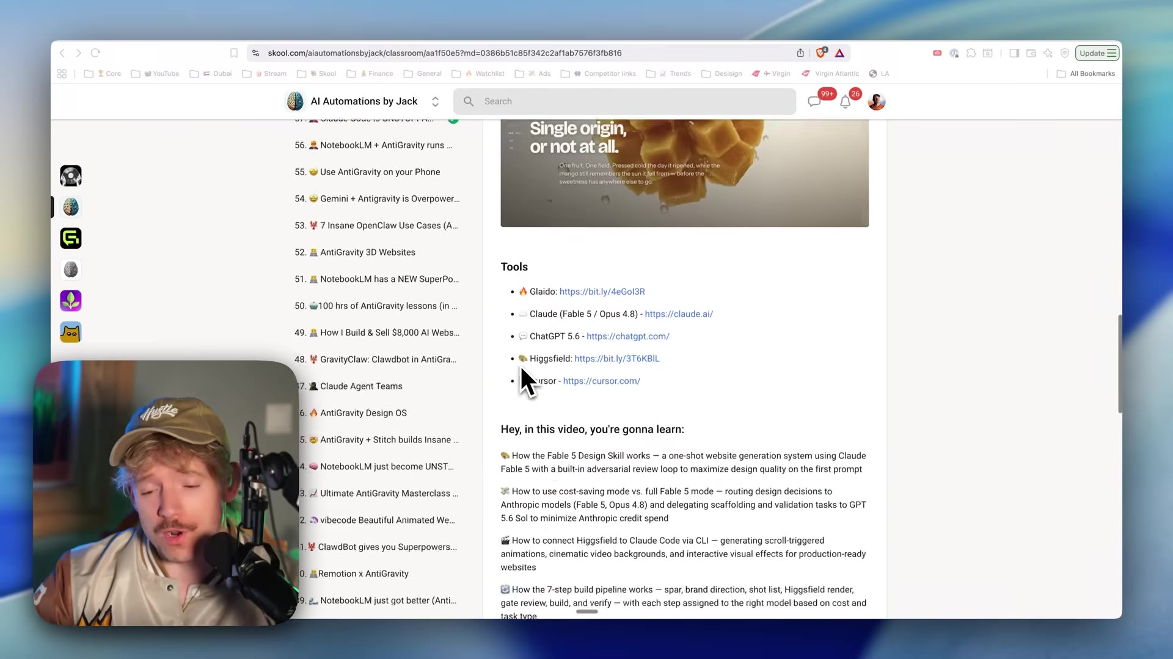Viewport: 1173px width, 659px height.
Task: Open the Update menu button
Action: point(1097,53)
